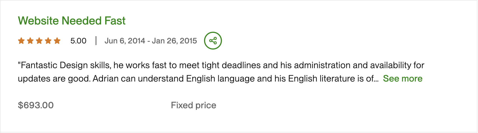Screen dimensions: 478x133
Task: Click the review line starting "Fantastic Design skills"
Action: coord(221,65)
